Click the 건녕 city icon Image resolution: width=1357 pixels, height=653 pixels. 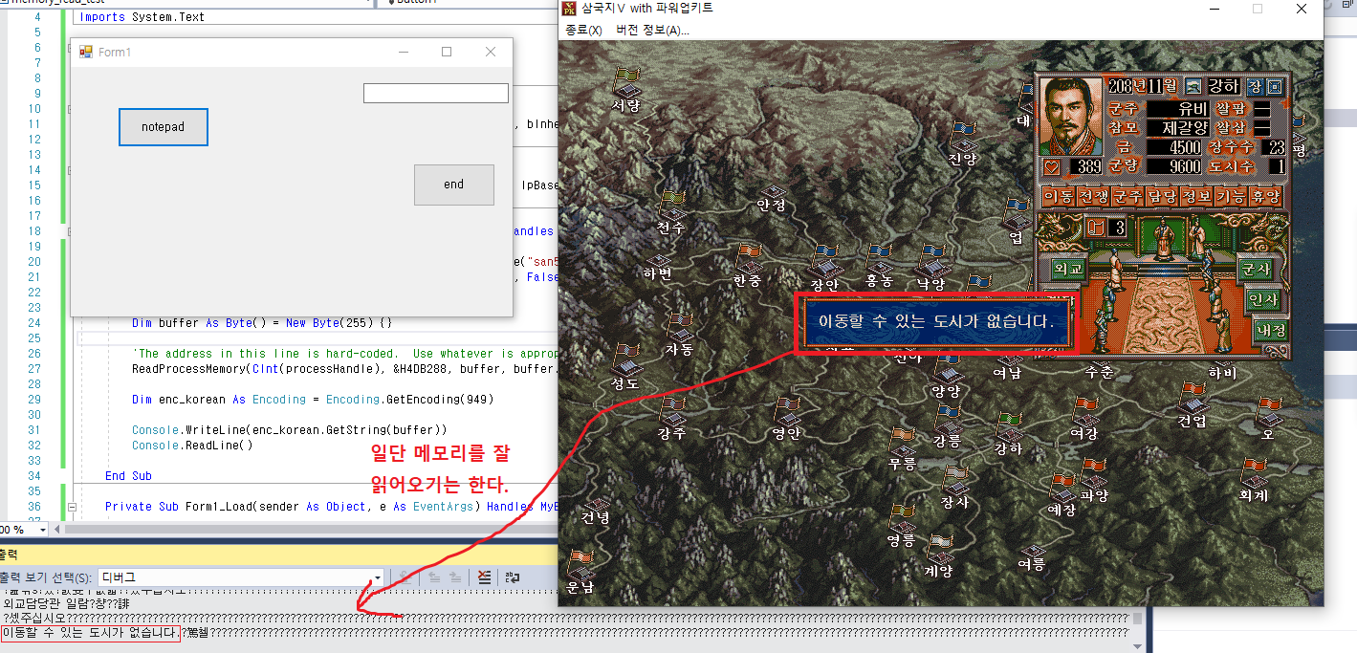(596, 509)
